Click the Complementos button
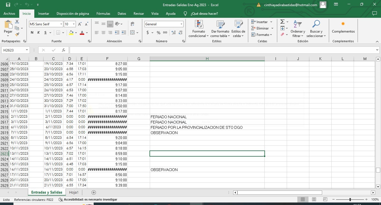This screenshot has width=381, height=205. (x=343, y=28)
